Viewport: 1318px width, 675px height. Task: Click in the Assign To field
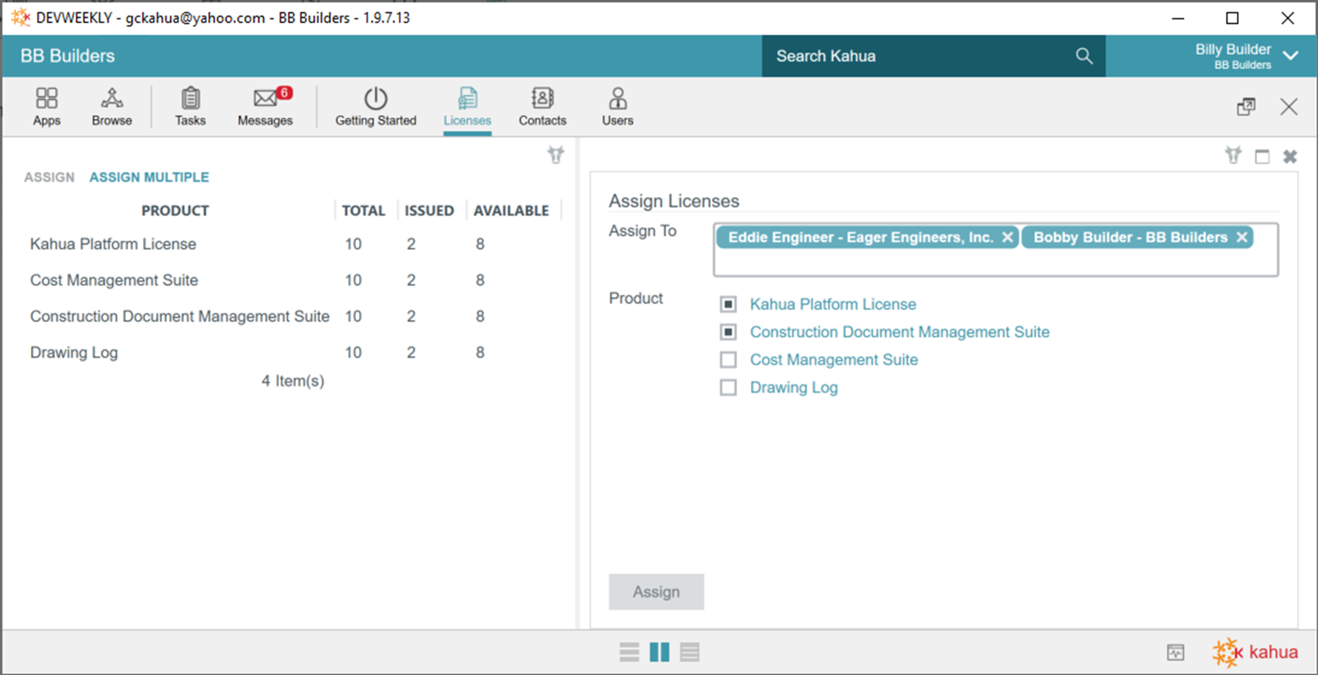pyautogui.click(x=995, y=263)
